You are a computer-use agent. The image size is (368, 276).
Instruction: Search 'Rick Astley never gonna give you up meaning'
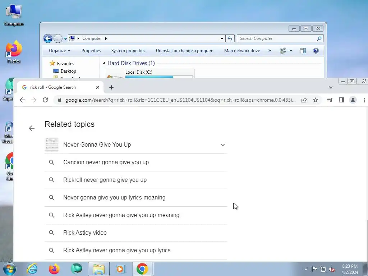[x=135, y=215]
